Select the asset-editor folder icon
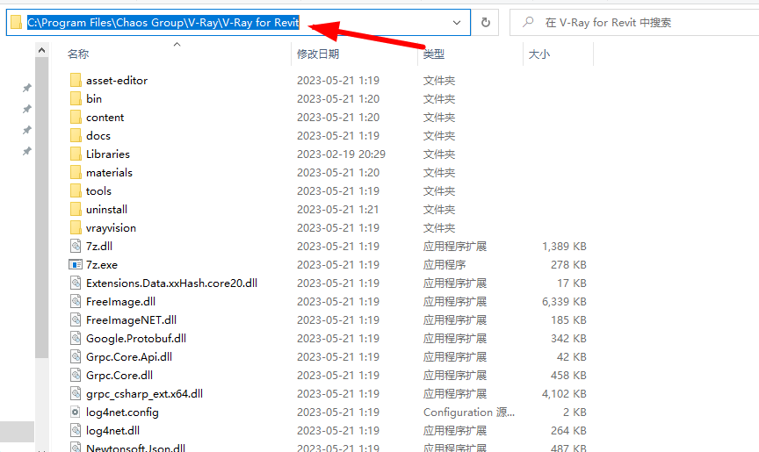The width and height of the screenshot is (759, 452). pyautogui.click(x=76, y=80)
